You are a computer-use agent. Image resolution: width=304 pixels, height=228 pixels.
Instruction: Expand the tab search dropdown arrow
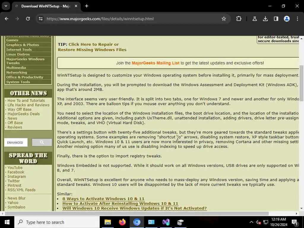click(x=6, y=6)
